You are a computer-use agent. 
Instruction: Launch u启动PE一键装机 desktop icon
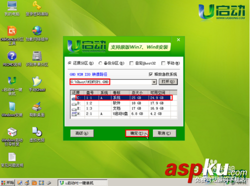click(x=12, y=86)
